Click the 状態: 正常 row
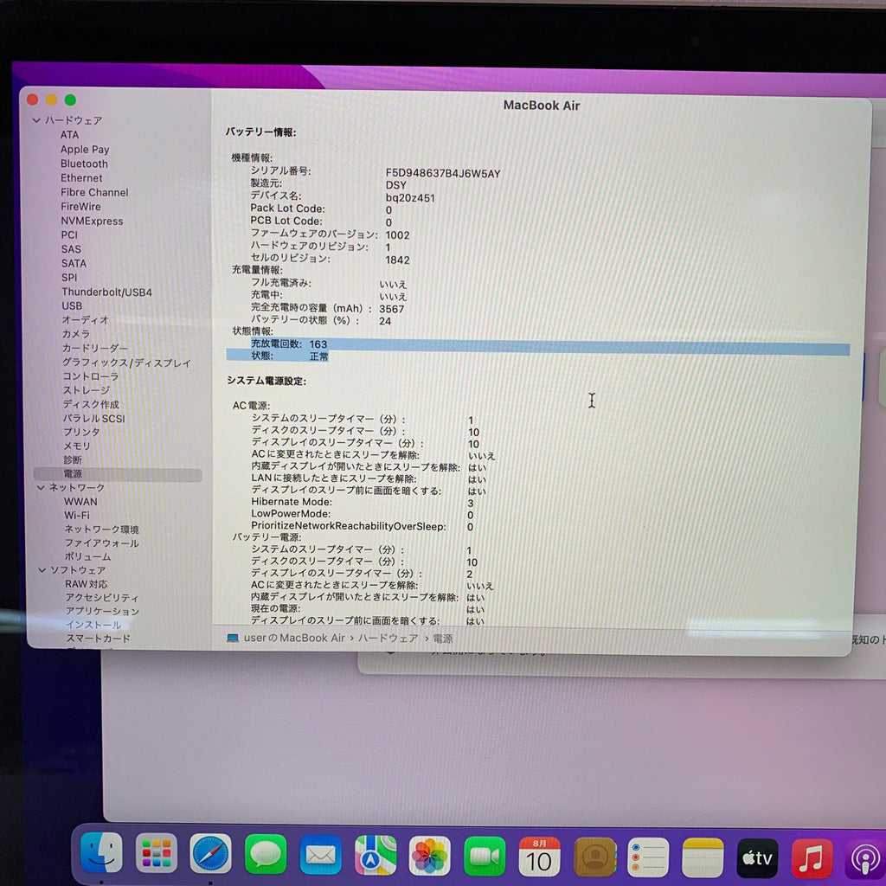 point(278,356)
